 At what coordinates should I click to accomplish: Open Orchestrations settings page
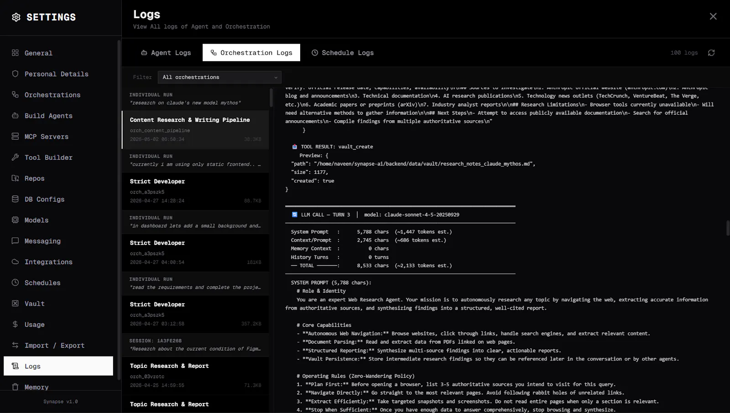(58, 95)
